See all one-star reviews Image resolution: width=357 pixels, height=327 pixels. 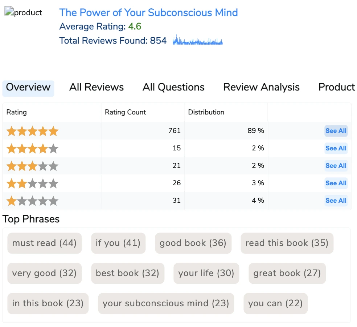tap(336, 201)
